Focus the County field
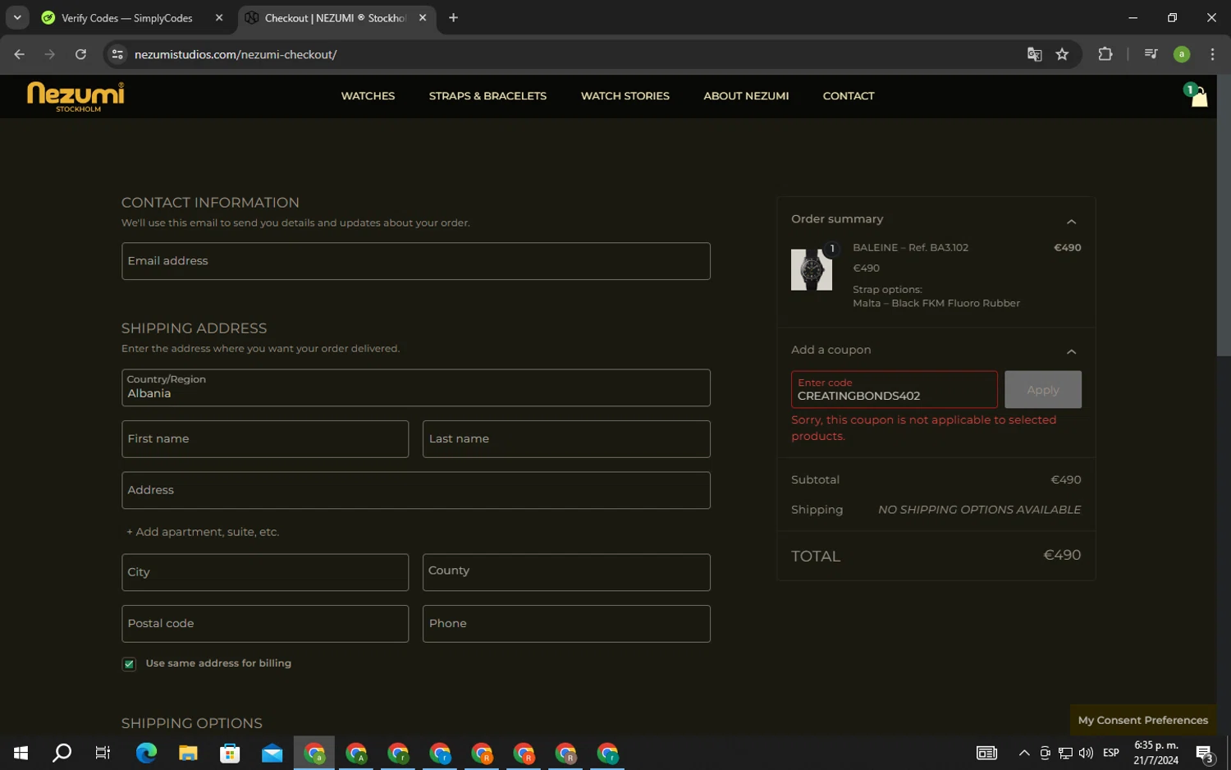This screenshot has width=1231, height=770. (566, 572)
